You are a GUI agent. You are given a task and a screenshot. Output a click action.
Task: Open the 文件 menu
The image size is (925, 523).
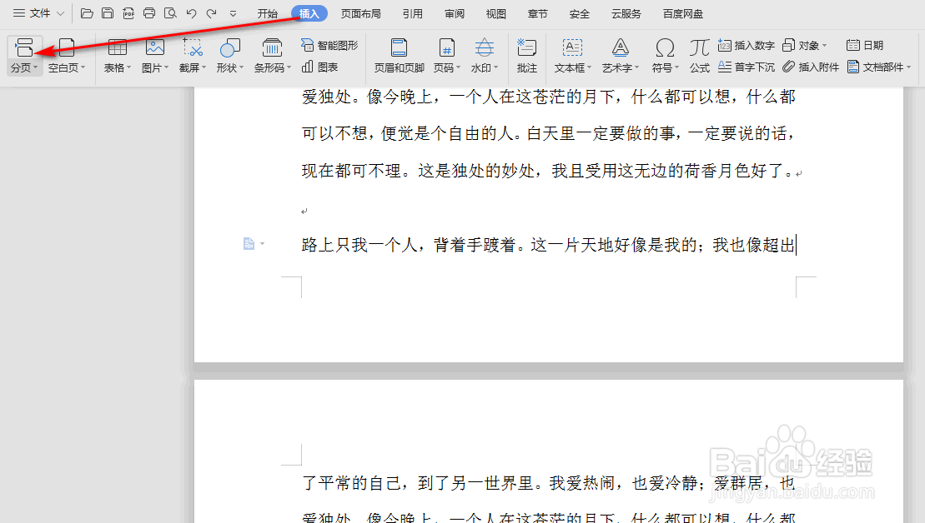38,13
